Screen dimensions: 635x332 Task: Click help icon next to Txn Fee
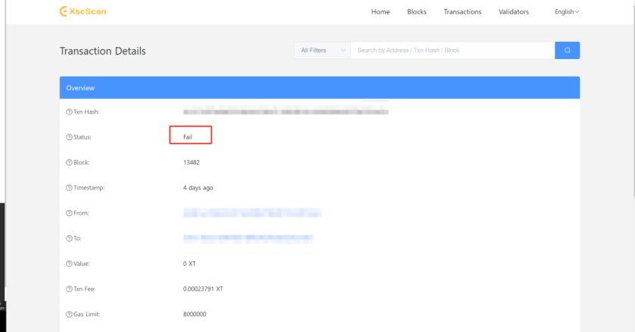[70, 289]
